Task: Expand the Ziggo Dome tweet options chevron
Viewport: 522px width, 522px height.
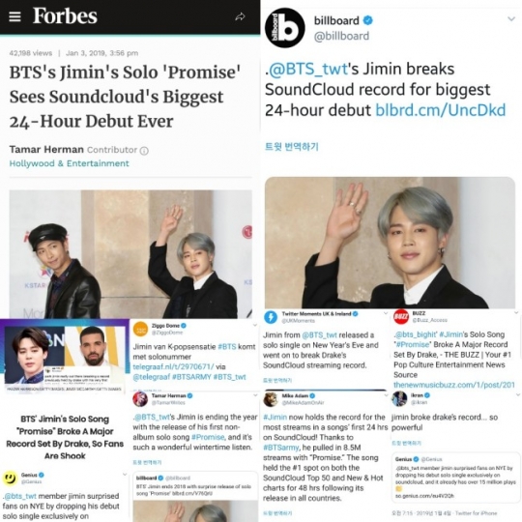Action: (x=254, y=325)
